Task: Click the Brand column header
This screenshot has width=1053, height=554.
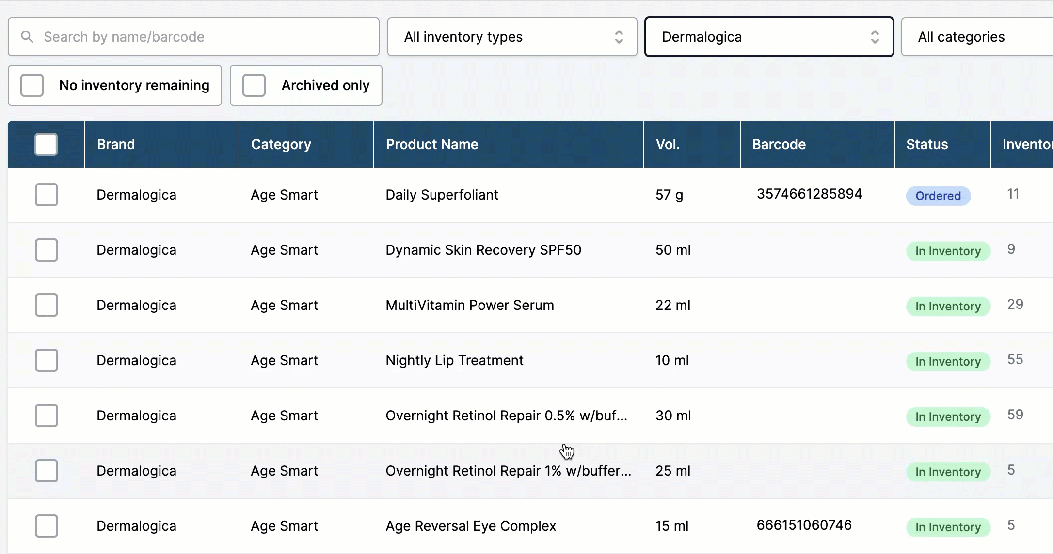Action: (116, 144)
